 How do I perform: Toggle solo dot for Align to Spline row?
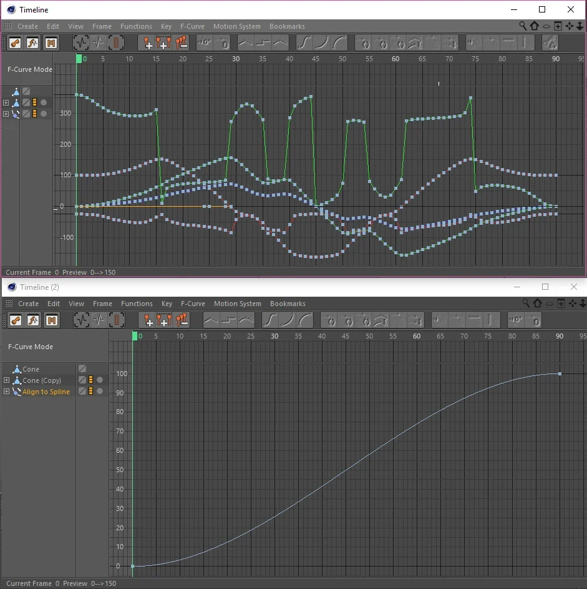pyautogui.click(x=100, y=392)
